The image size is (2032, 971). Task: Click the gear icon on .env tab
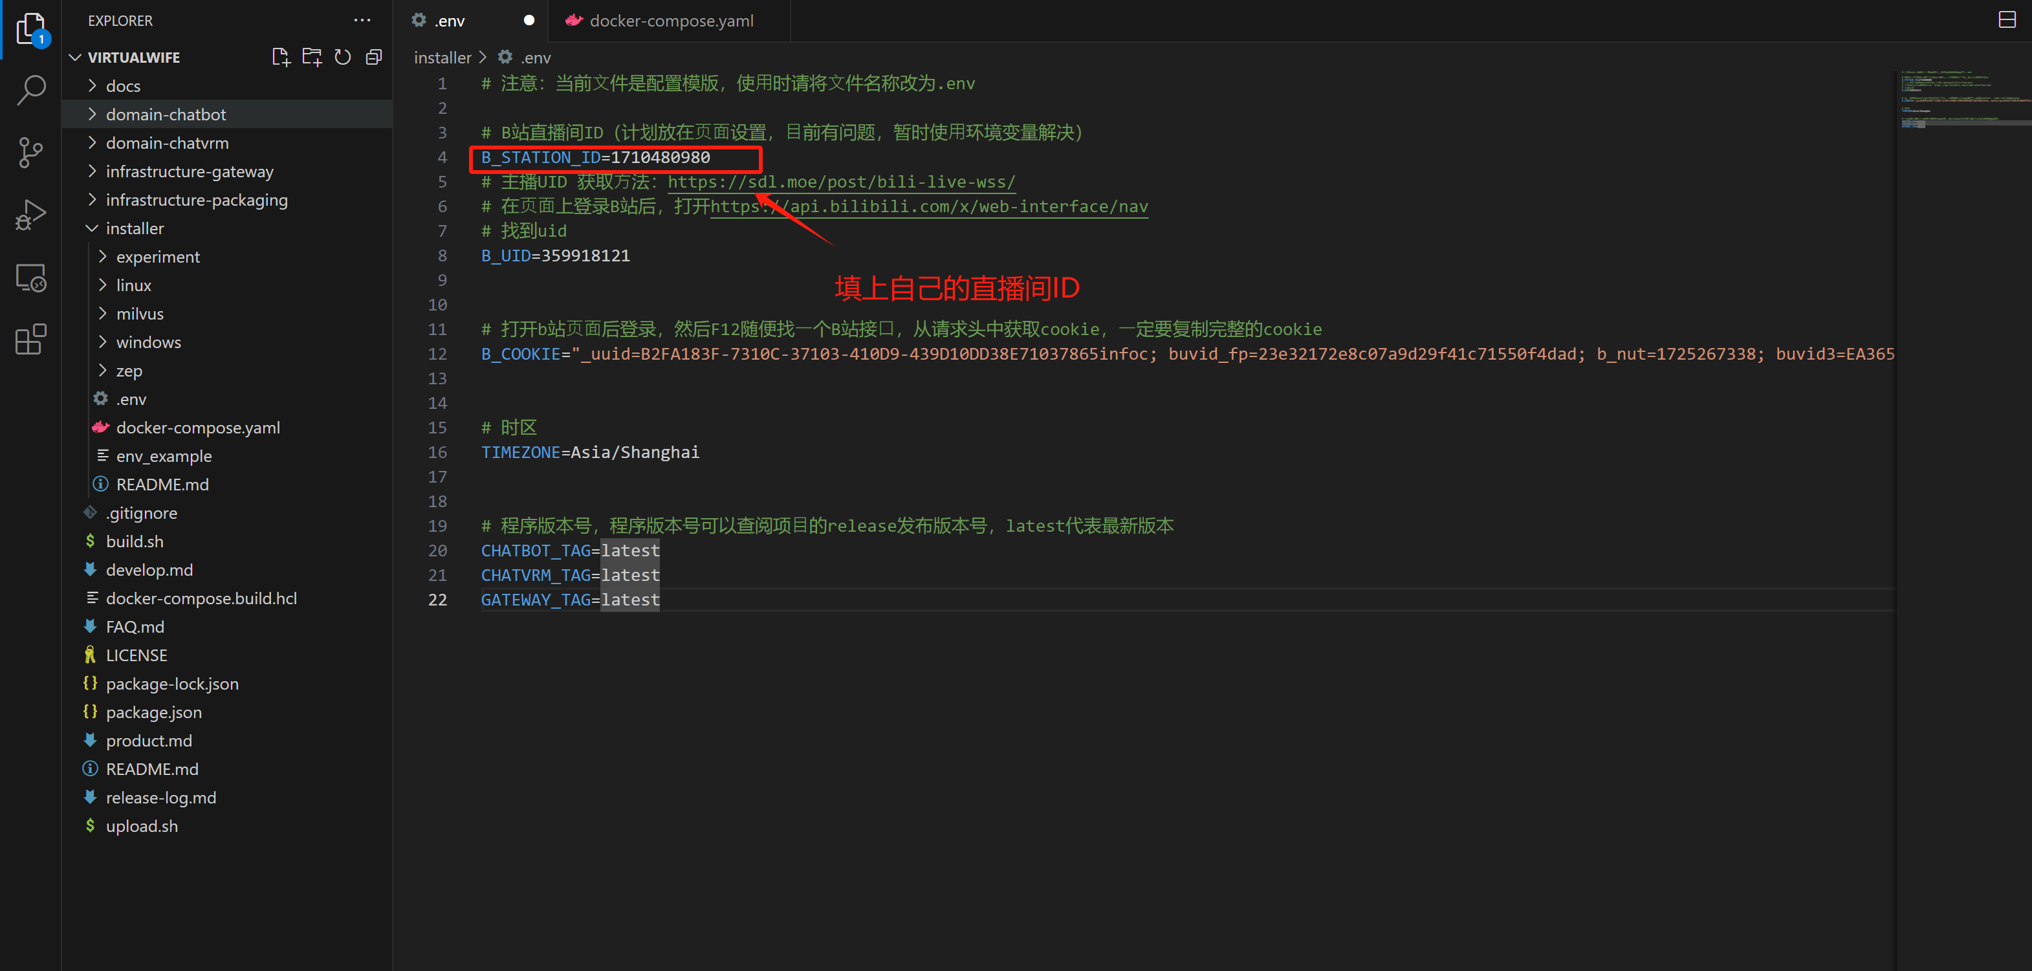(x=419, y=21)
